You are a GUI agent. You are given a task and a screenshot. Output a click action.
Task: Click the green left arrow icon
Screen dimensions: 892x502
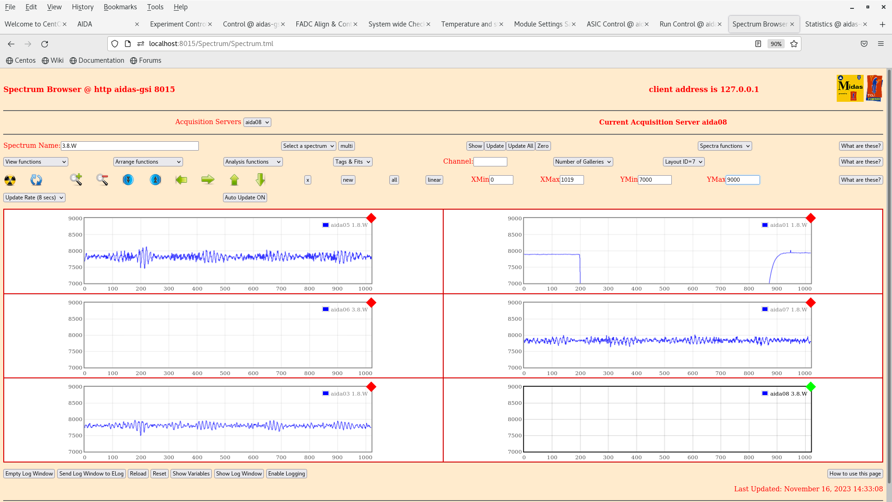pos(181,180)
